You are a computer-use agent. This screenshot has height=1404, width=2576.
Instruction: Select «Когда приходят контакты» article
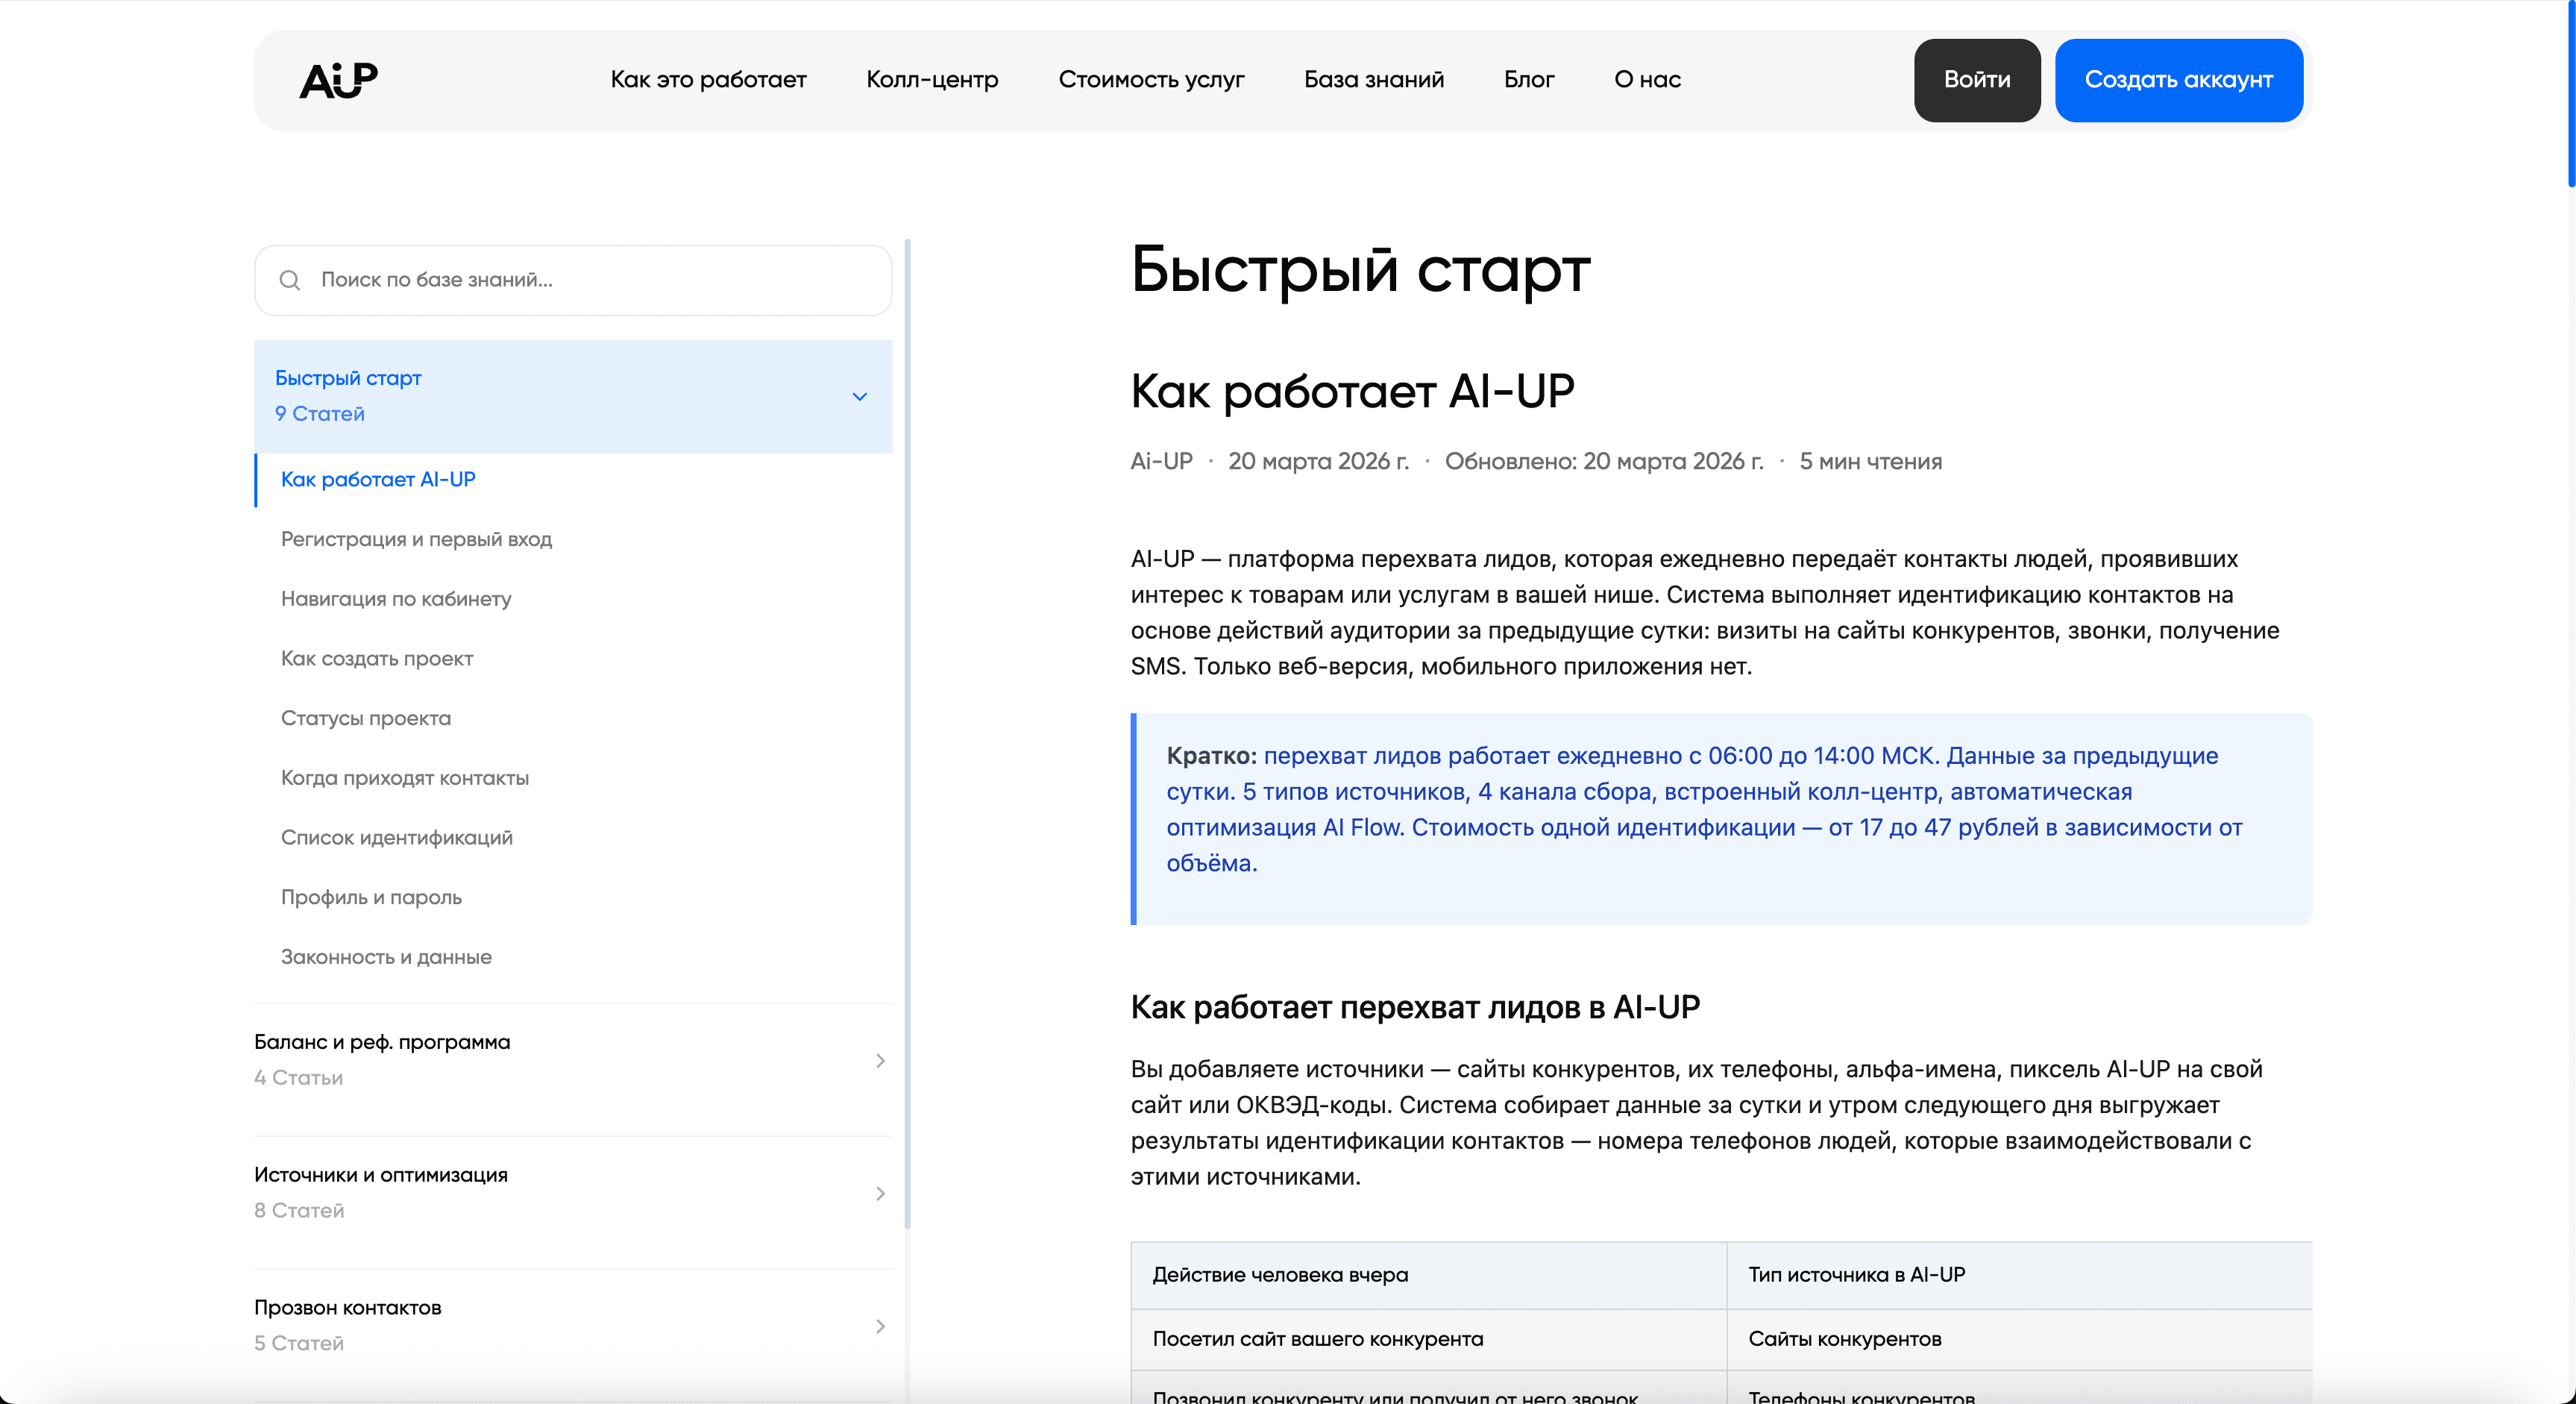tap(405, 777)
